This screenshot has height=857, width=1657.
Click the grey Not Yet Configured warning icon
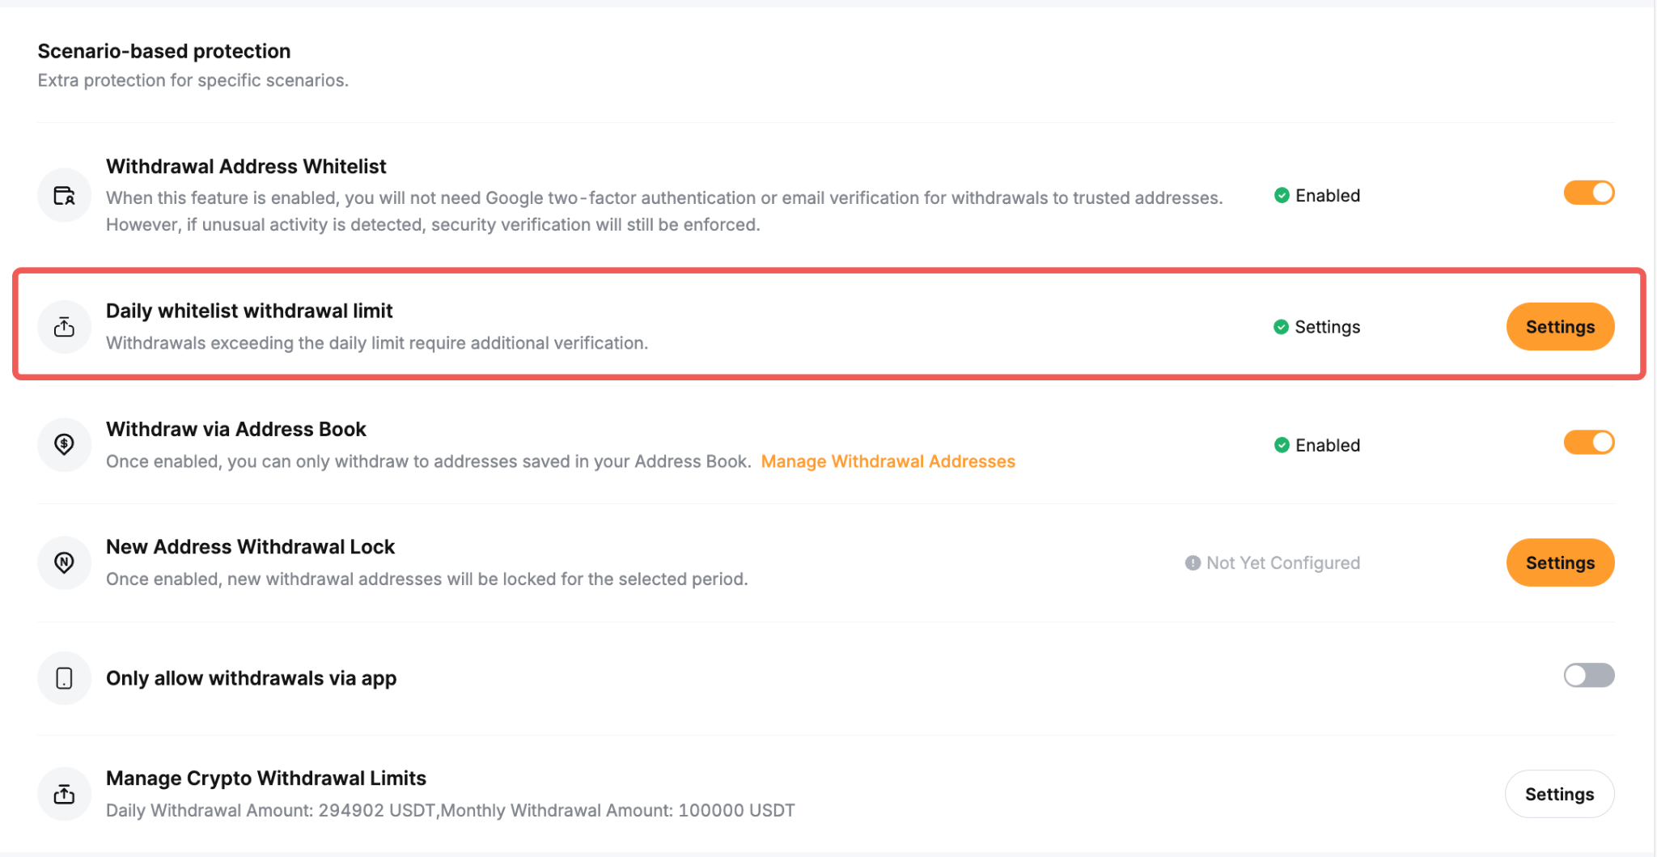[x=1193, y=562]
